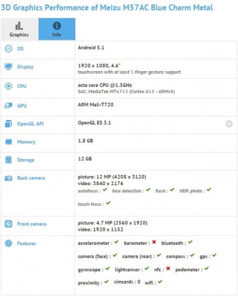
Task: Click the info circle icon in Info tab
Action: coord(57,26)
